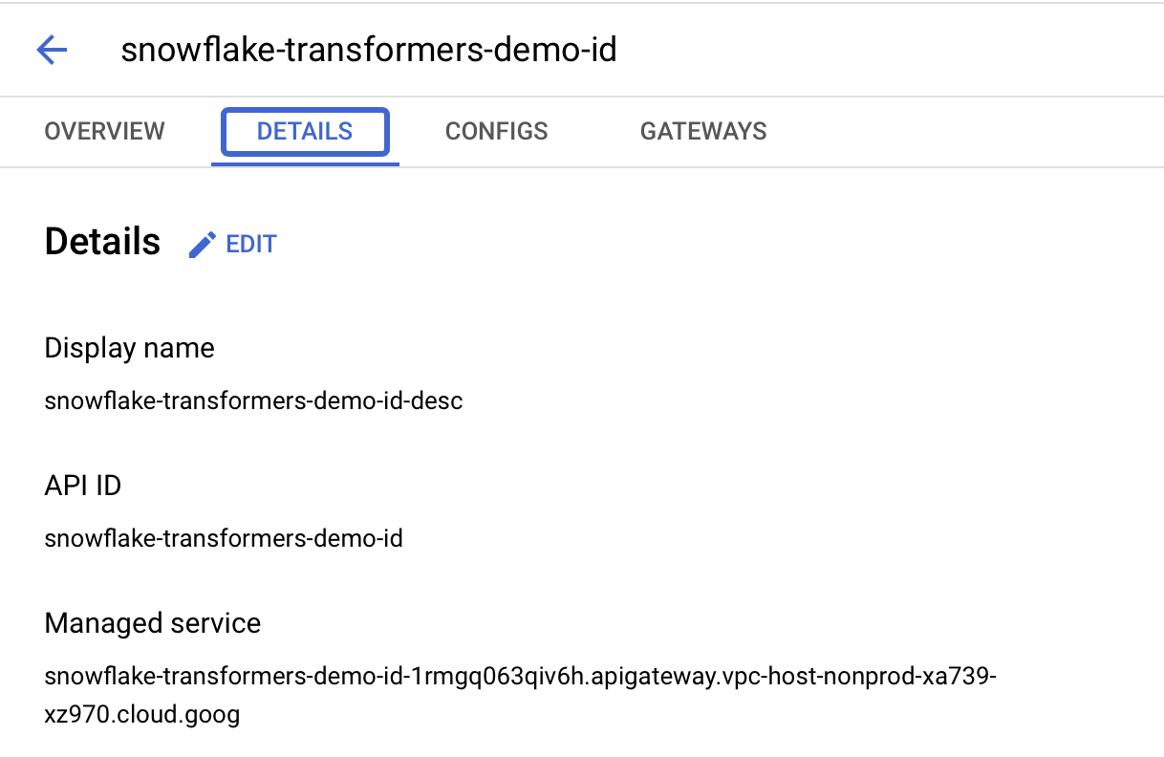The image size is (1164, 757).
Task: Click the API ID field label
Action: click(83, 486)
